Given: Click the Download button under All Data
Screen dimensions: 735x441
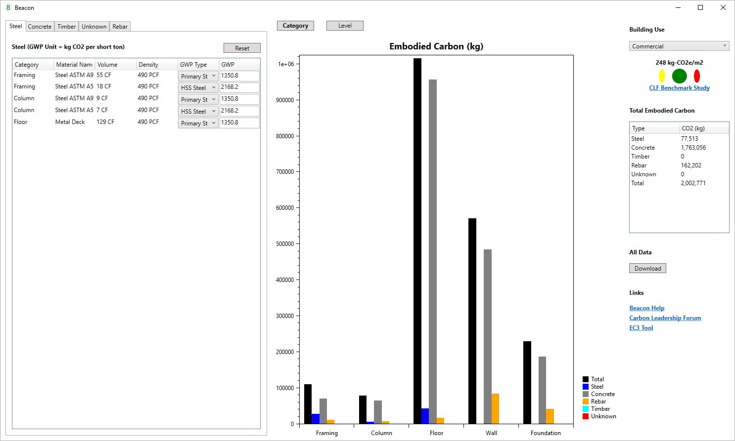Looking at the screenshot, I should 647,268.
